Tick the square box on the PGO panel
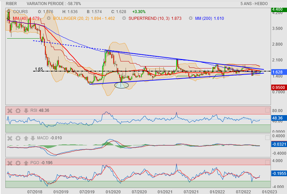Viewport: 287px width, 194px height. coord(268,162)
